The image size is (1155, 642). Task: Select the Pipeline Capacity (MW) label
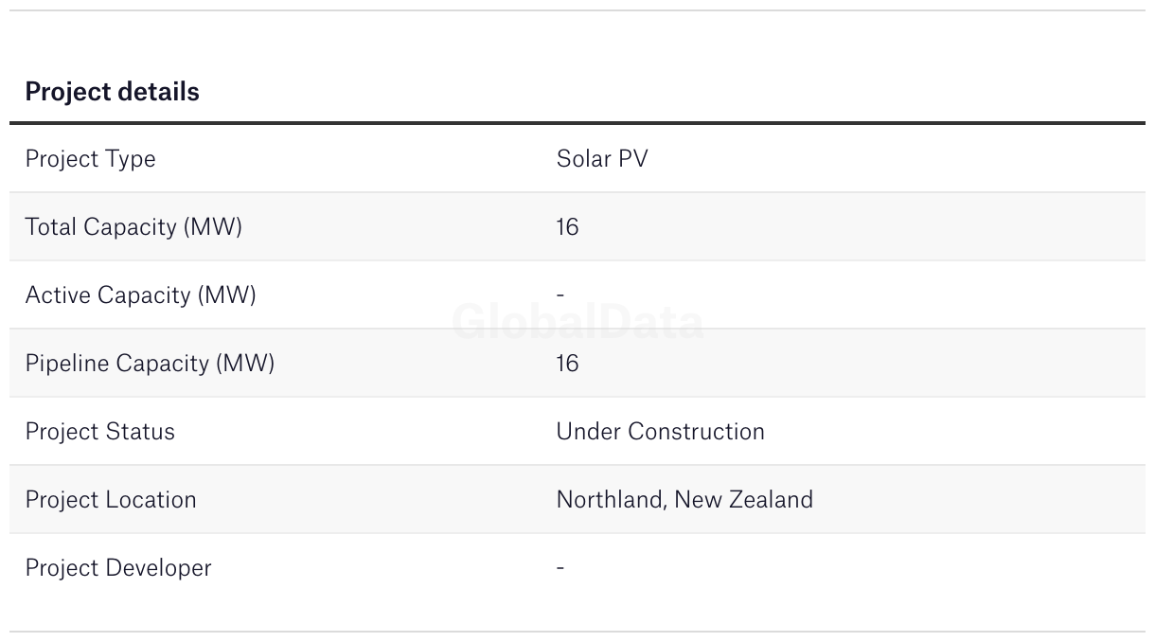click(x=150, y=363)
